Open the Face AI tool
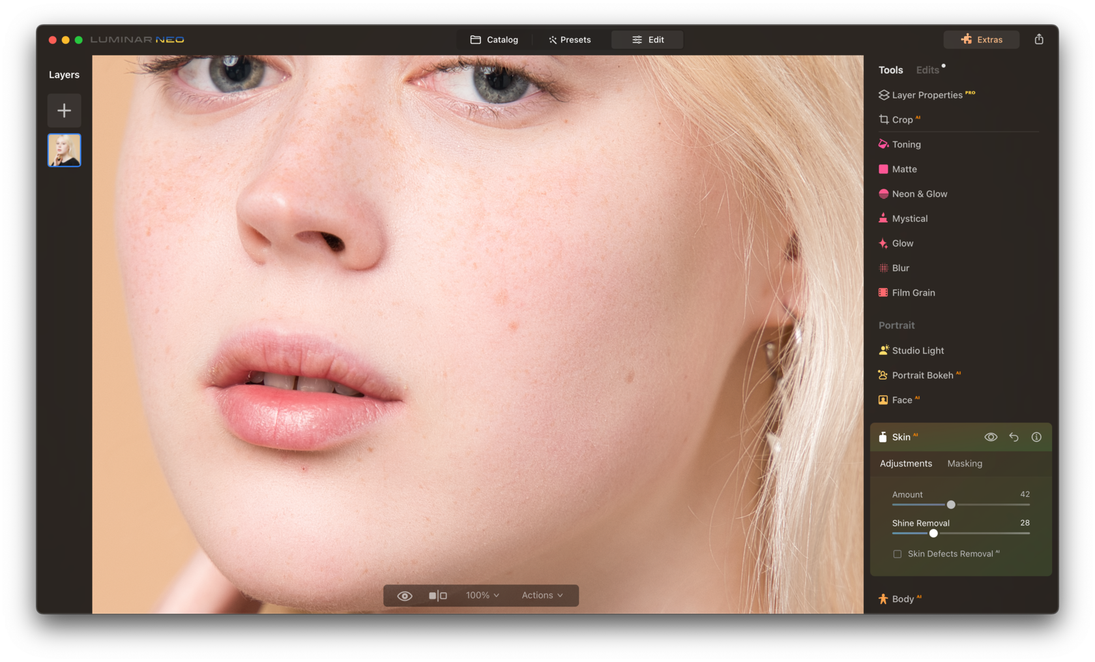Viewport: 1095px width, 662px height. click(903, 400)
